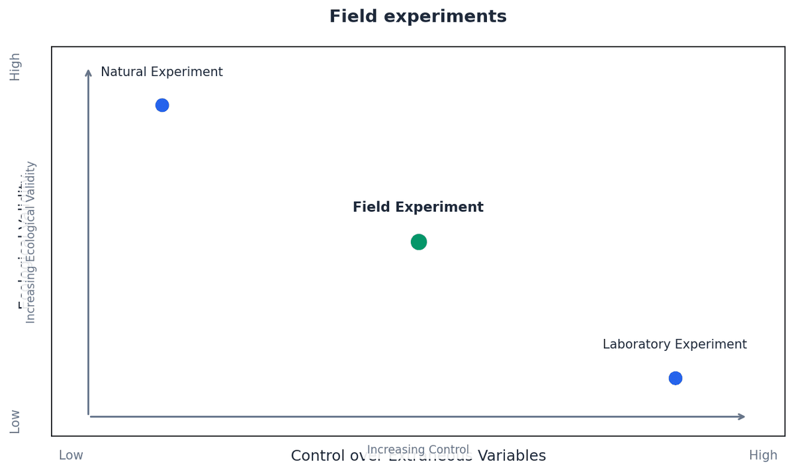Screen dimensions: 794x472
Task: Click the blue Laboratory Experiment dot
Action: [675, 378]
